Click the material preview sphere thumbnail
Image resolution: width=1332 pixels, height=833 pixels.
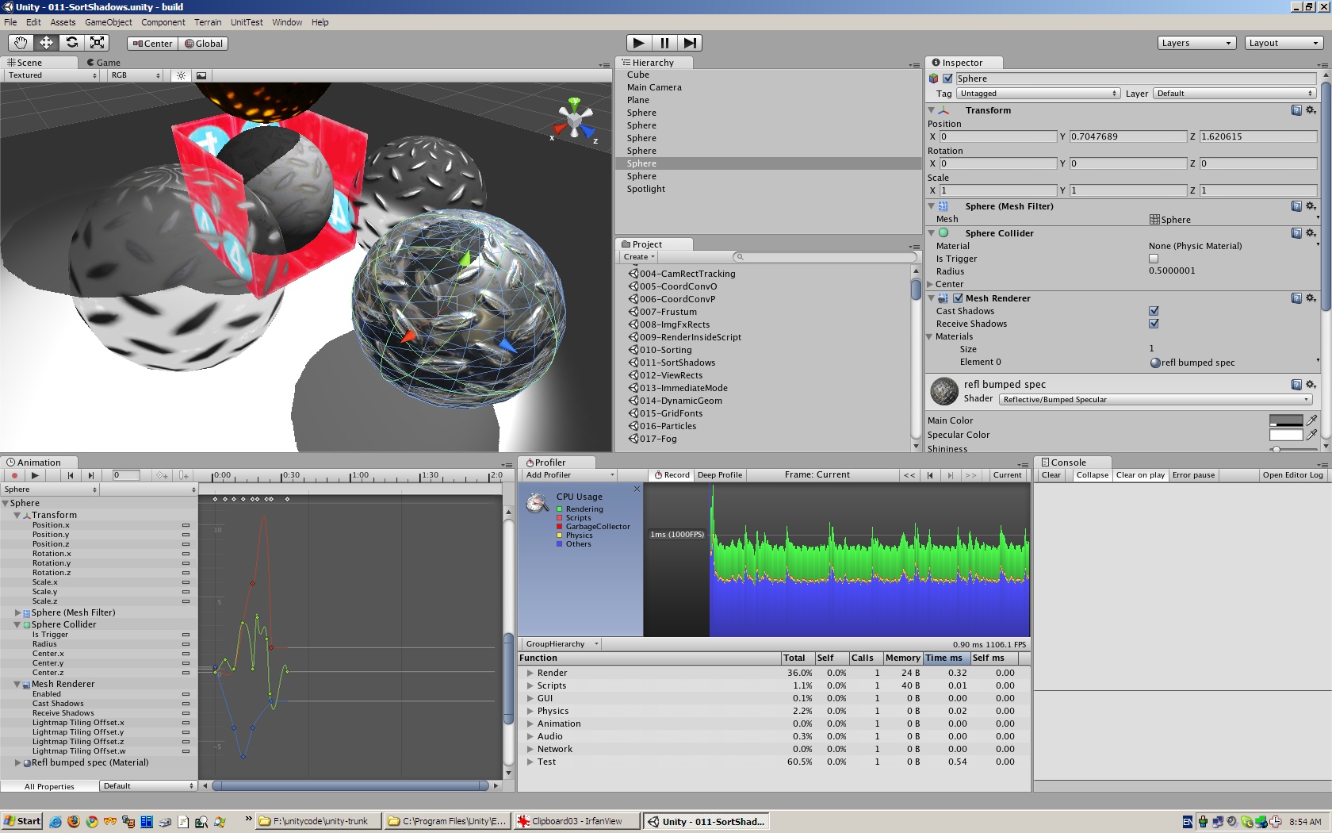[x=943, y=391]
